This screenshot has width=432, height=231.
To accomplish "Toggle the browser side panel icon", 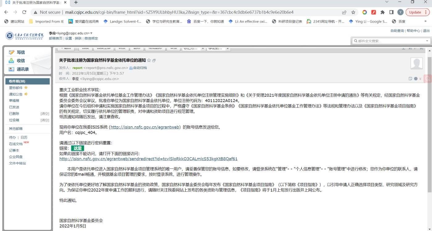I will 391,12.
